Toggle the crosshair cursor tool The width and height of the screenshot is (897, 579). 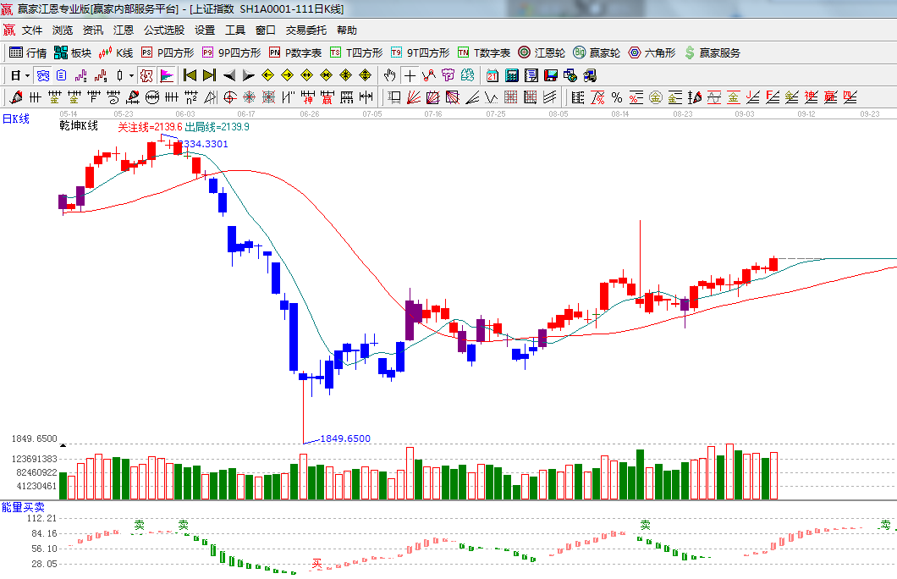click(x=410, y=75)
